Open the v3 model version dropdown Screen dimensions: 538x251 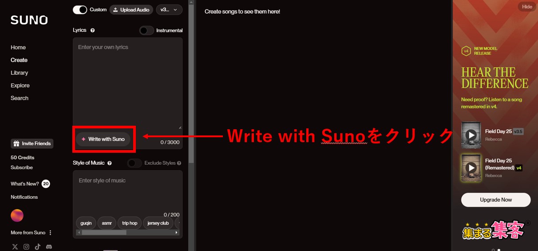[169, 10]
